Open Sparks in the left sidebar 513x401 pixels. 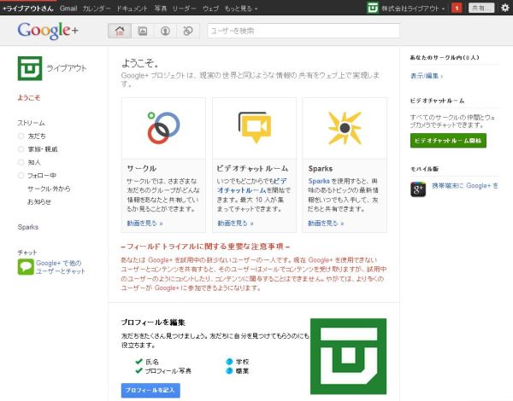tap(28, 227)
